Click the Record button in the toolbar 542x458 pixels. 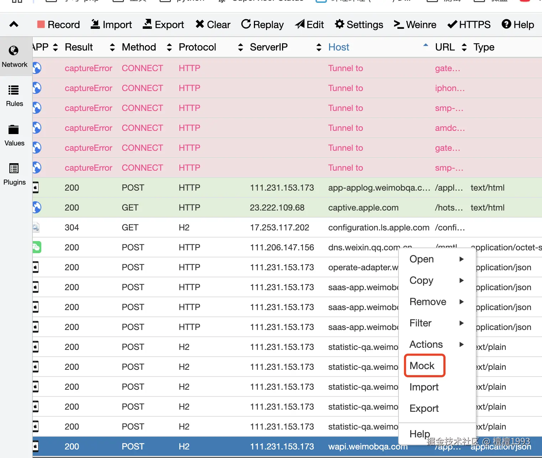coord(58,25)
